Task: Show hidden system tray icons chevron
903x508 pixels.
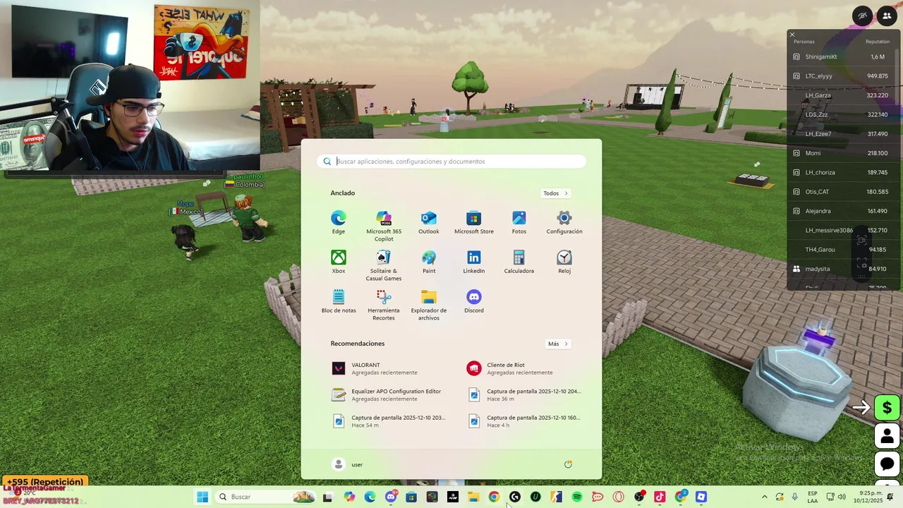Action: pyautogui.click(x=764, y=497)
